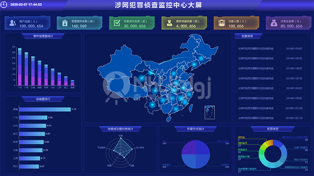Image resolution: width=314 pixels, height=176 pixels.
Task: Click the 归案人数 value 100,656
Action: pyautogui.click(x=236, y=26)
